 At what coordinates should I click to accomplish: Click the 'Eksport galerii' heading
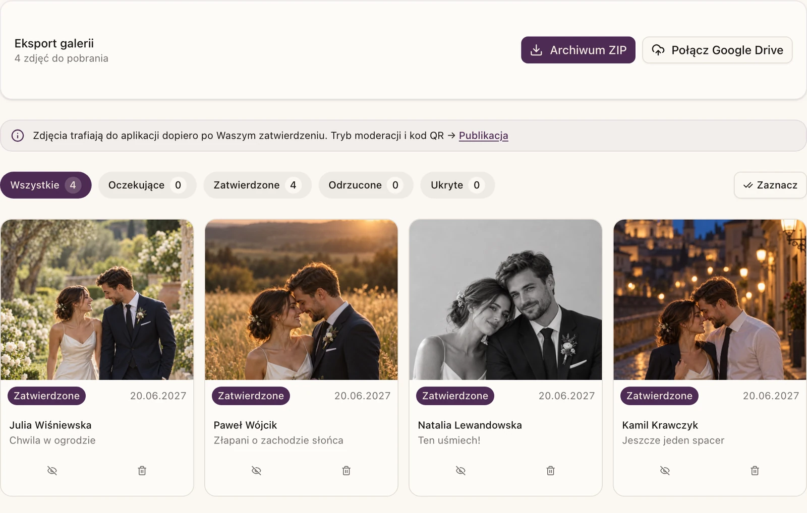pos(54,43)
